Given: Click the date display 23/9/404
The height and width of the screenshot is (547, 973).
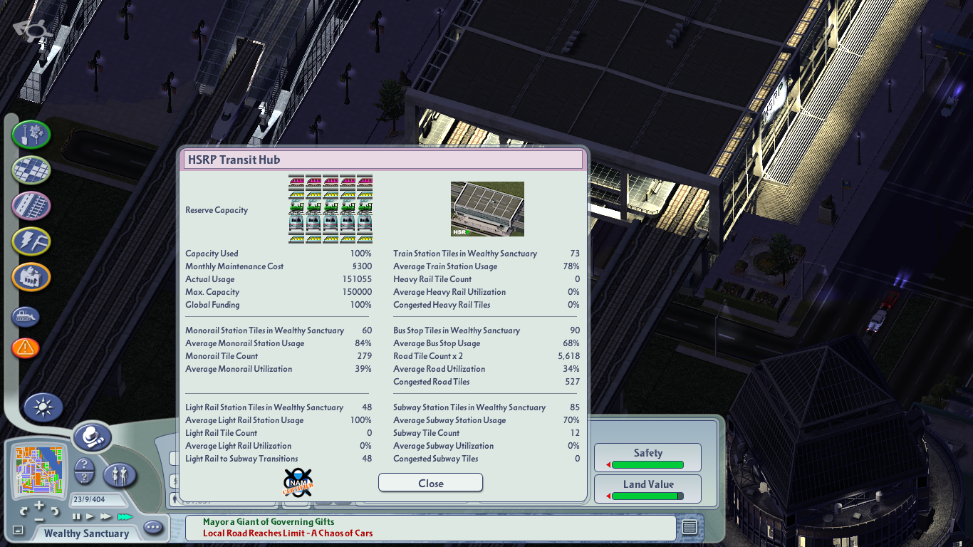Looking at the screenshot, I should (x=88, y=500).
